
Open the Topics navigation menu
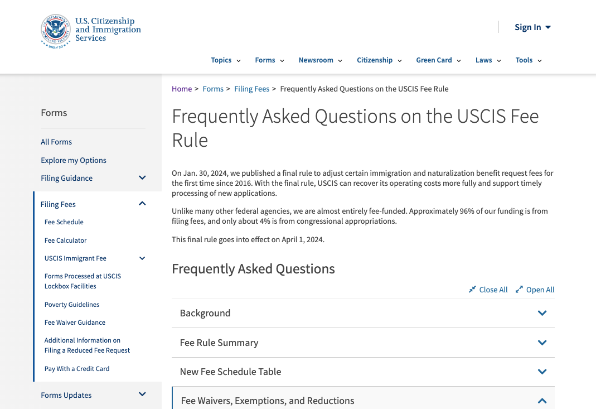(226, 60)
